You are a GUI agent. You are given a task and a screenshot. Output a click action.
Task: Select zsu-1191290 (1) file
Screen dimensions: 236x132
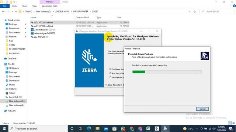pyautogui.click(x=41, y=37)
